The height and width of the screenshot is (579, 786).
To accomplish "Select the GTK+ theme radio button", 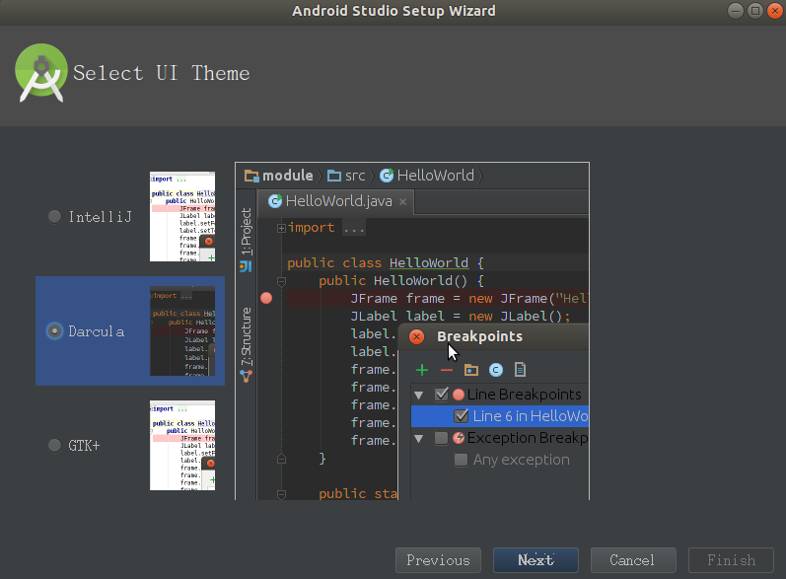I will pos(54,445).
